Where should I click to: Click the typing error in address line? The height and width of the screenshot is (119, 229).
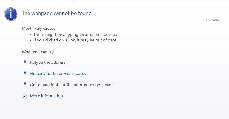point(75,34)
